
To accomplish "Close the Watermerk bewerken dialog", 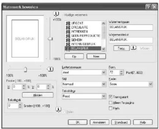I will tap(154, 7).
